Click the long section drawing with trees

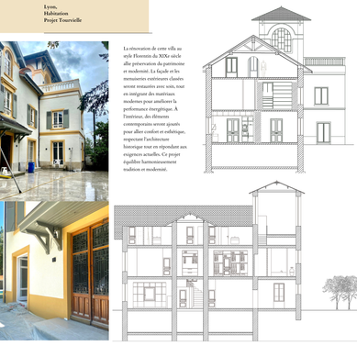[x=235, y=261]
